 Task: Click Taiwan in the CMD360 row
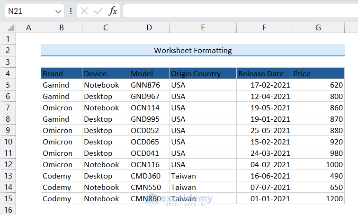click(203, 176)
